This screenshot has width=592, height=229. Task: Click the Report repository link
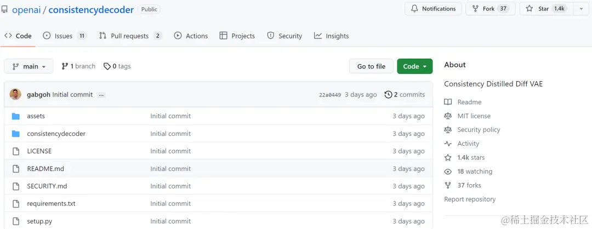coord(470,199)
